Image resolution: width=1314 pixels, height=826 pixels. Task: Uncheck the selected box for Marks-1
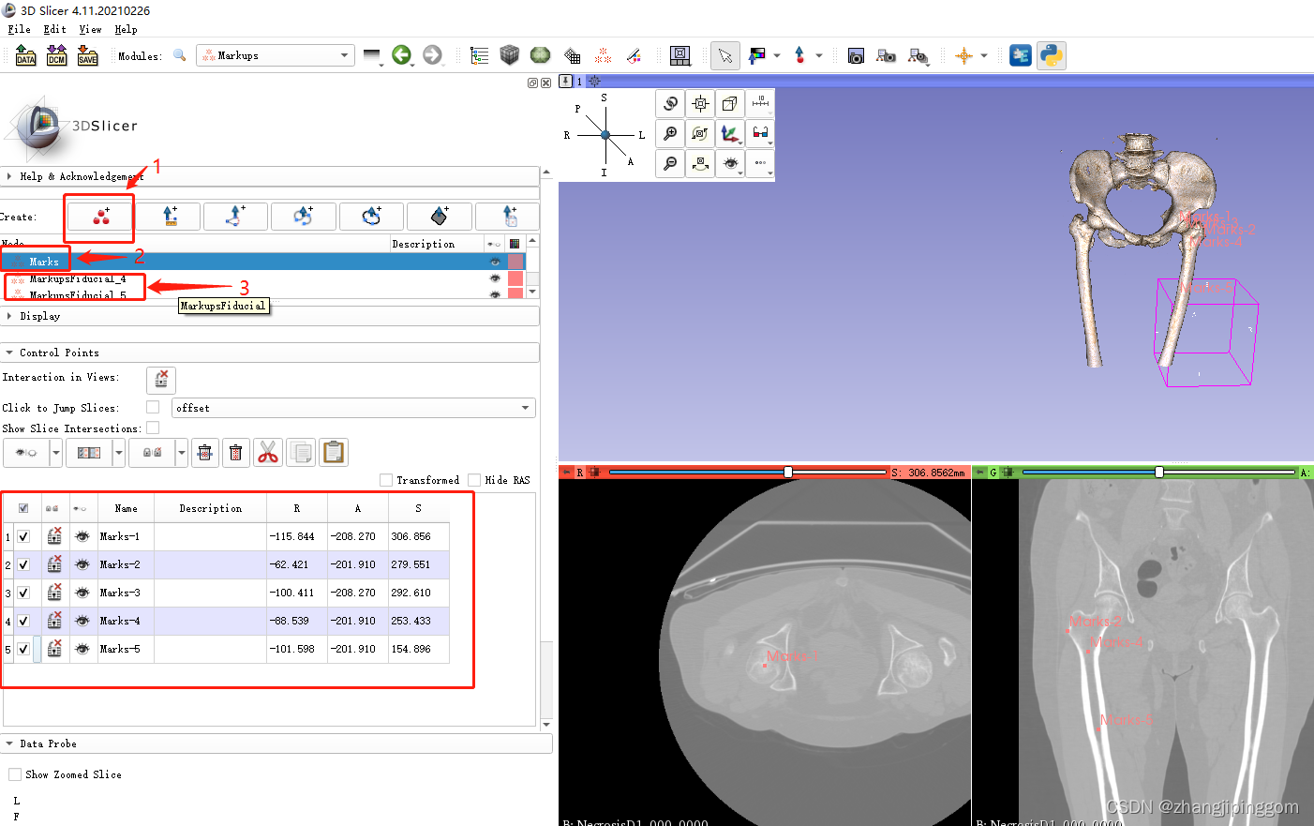coord(23,536)
